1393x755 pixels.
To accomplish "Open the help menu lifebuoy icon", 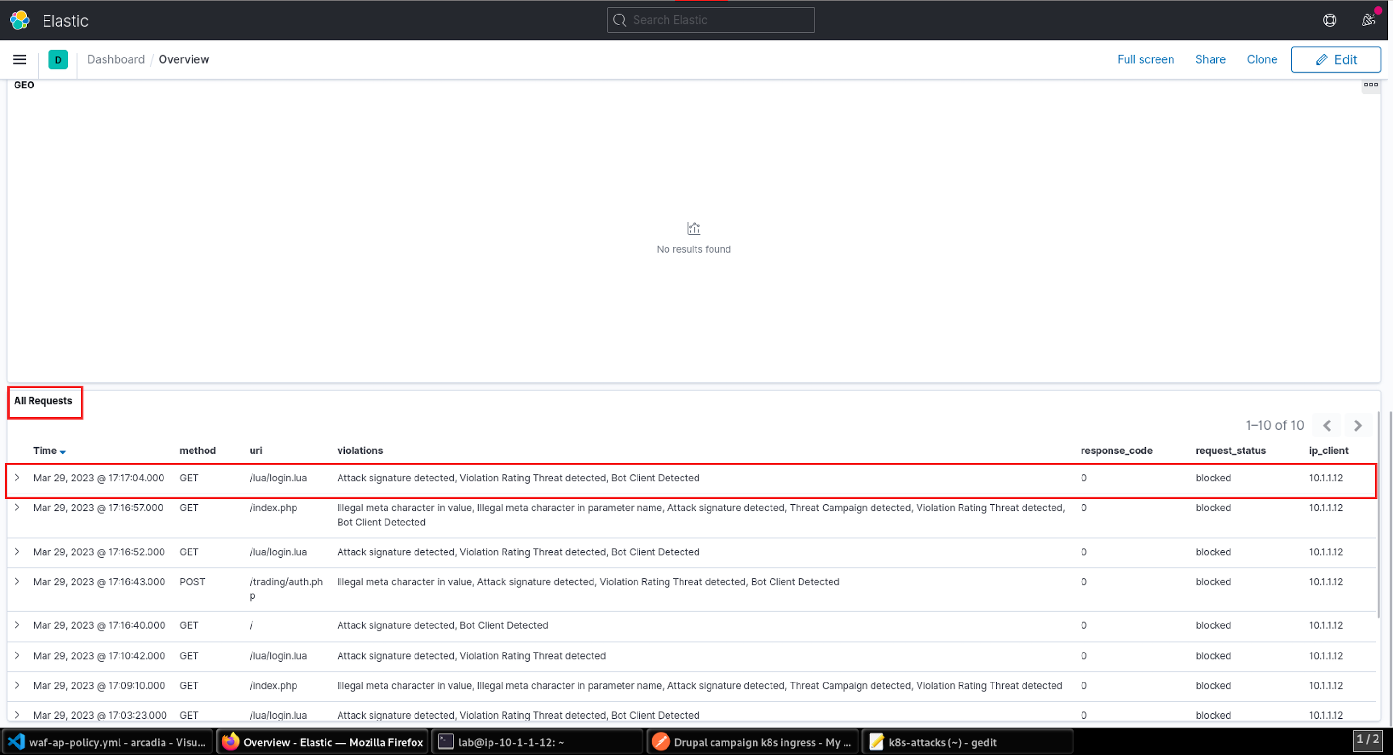I will tap(1330, 20).
